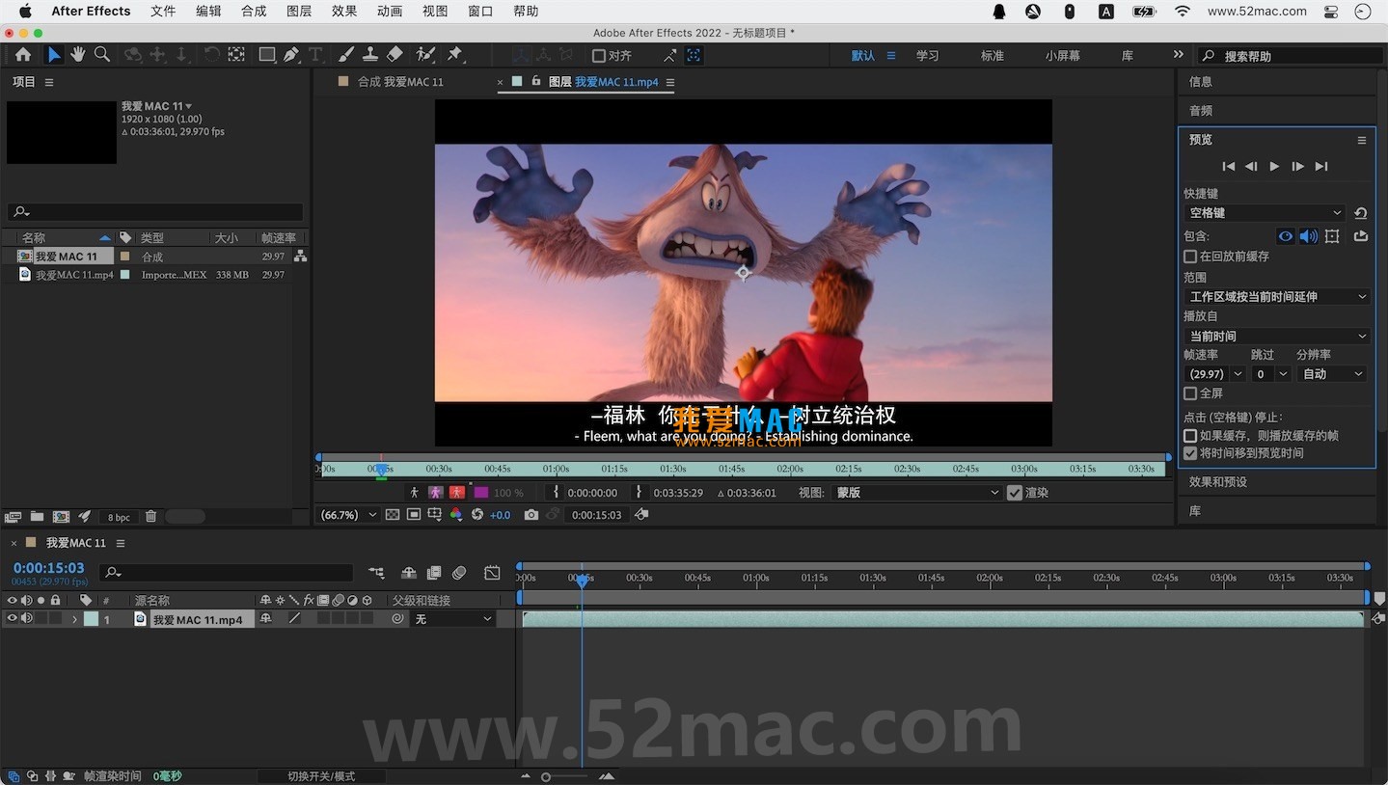The image size is (1388, 785).
Task: Open 范围 工作区域按当前时间延伸 dropdown
Action: click(x=1277, y=297)
